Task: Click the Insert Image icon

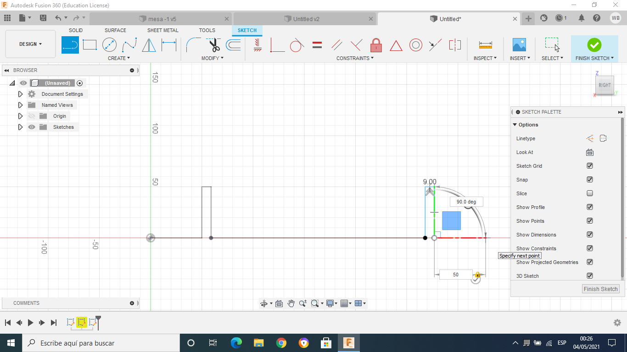Action: pyautogui.click(x=519, y=45)
